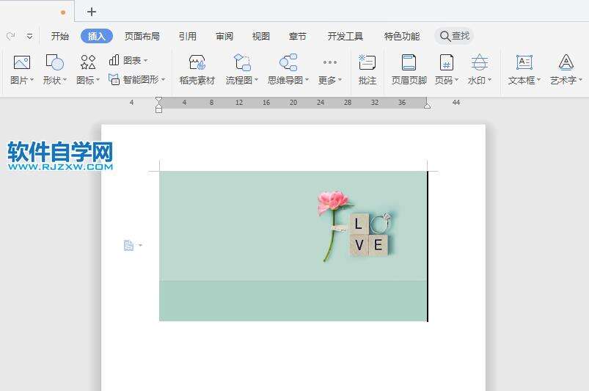Expand the 流程图 dropdown arrow

(256, 80)
